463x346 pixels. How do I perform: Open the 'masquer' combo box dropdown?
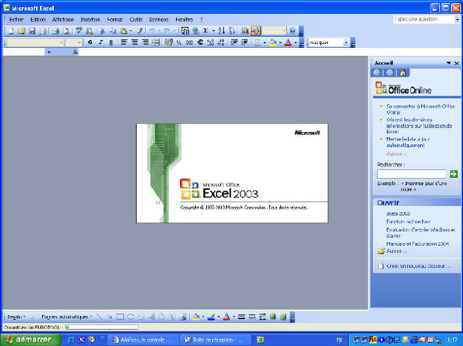[x=346, y=43]
